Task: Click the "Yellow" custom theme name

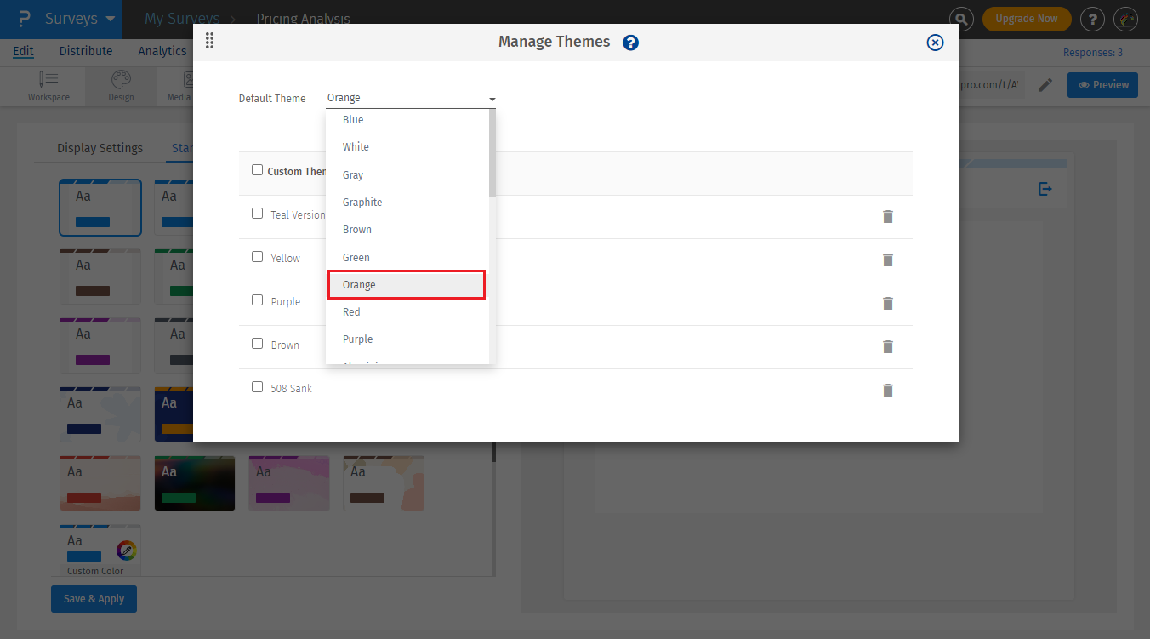Action: click(285, 258)
